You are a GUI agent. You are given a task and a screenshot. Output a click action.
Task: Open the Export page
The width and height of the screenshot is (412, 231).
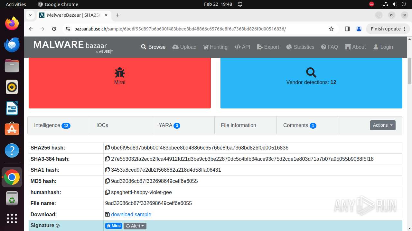point(268,47)
